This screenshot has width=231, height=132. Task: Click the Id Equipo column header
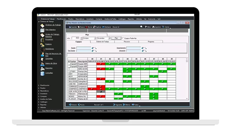pyautogui.click(x=73, y=61)
